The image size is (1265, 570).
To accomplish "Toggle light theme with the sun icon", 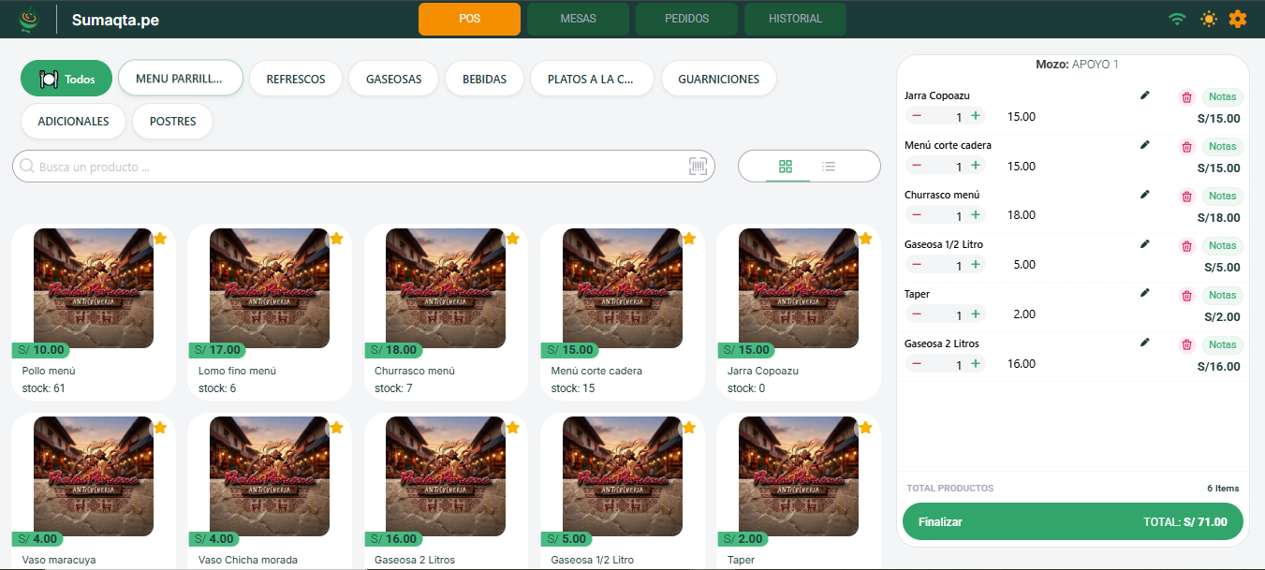I will coord(1209,19).
